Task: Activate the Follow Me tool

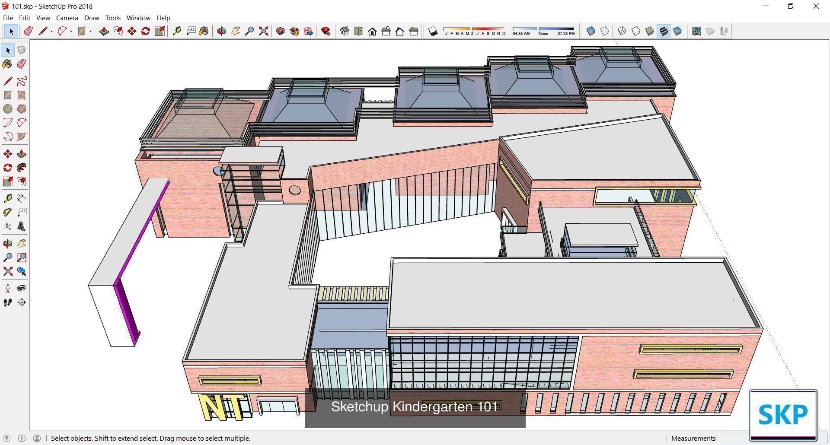Action: (22, 168)
